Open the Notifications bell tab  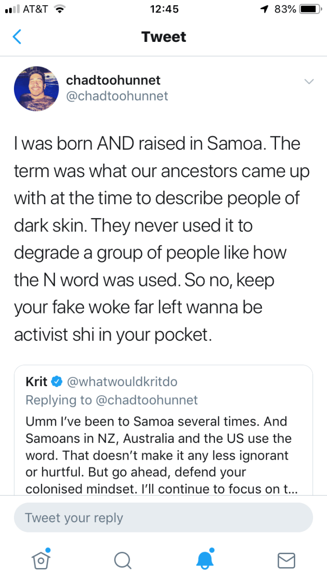(x=204, y=559)
